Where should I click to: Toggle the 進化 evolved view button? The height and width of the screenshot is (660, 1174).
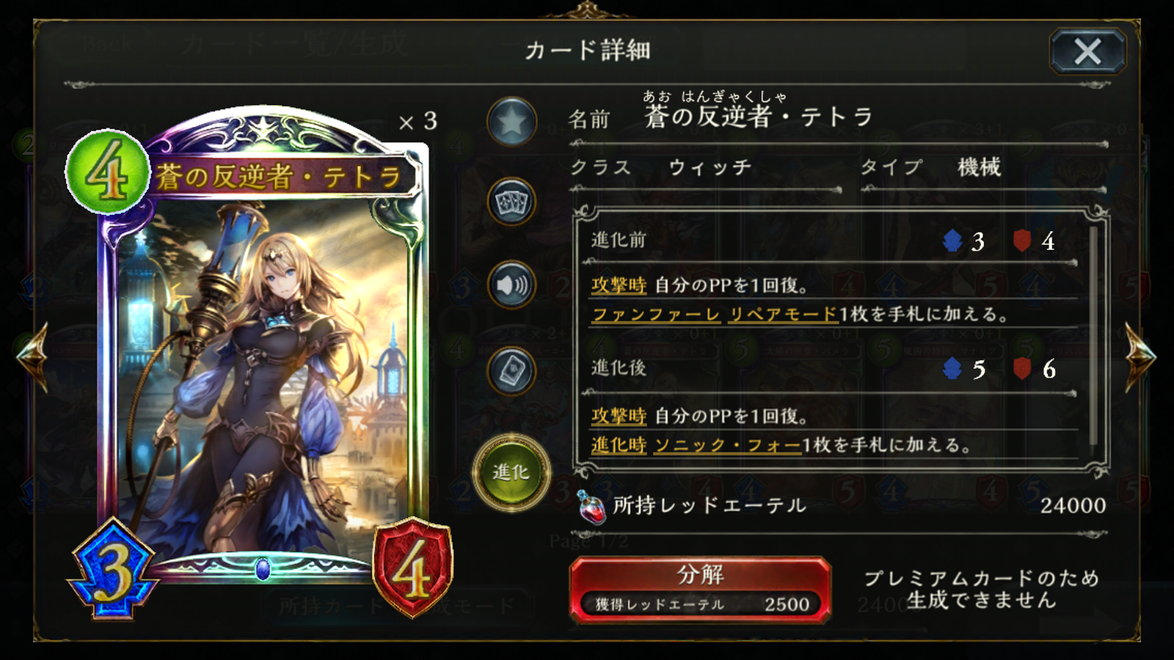coord(511,472)
